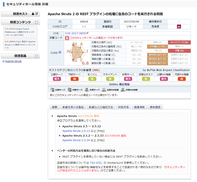This screenshot has width=197, height=182.
Task: Expand the Apache Struts product tree node
Action: [x=3, y=61]
